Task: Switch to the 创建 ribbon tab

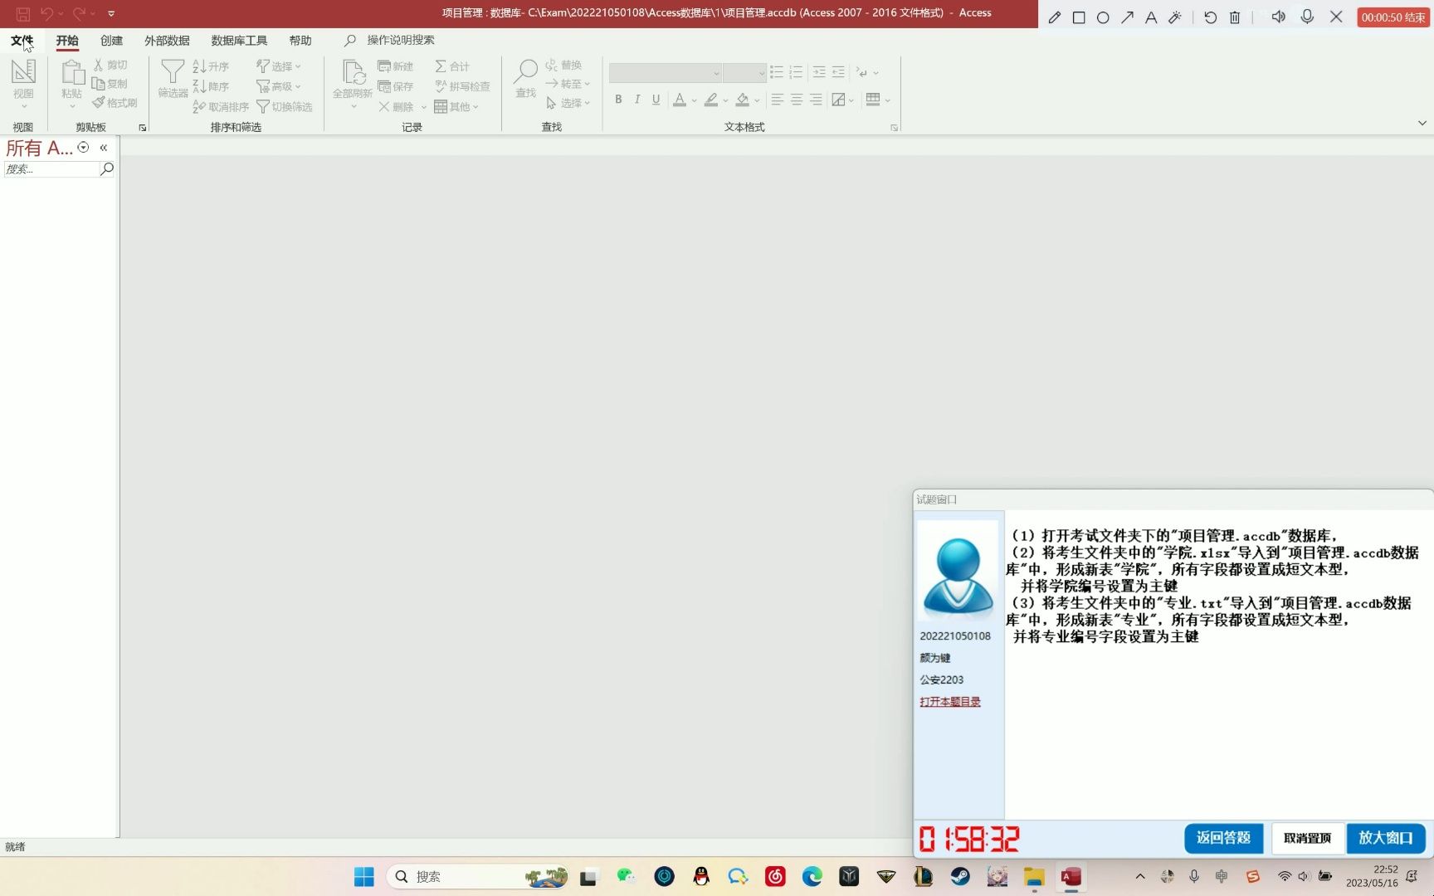Action: (110, 40)
